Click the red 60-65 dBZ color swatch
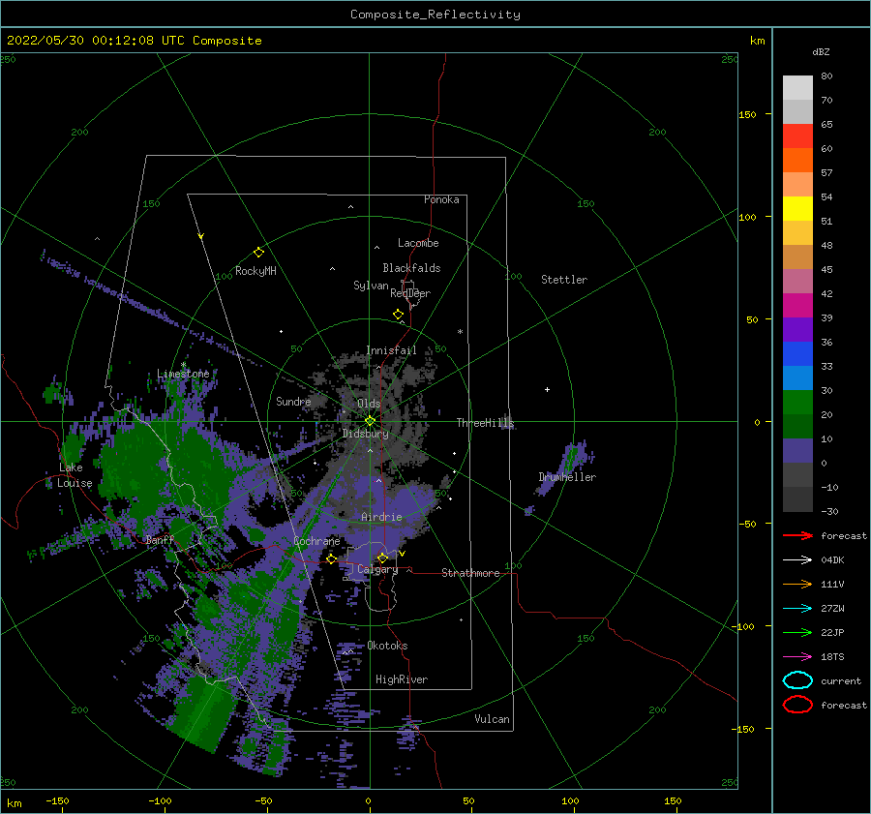Screen dimensions: 871x814 [797, 136]
